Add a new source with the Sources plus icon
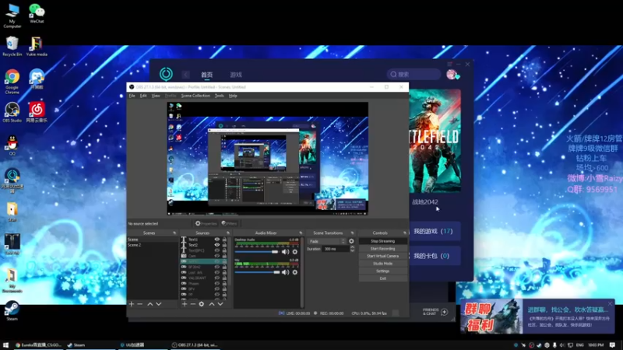This screenshot has height=350, width=623. coord(185,304)
